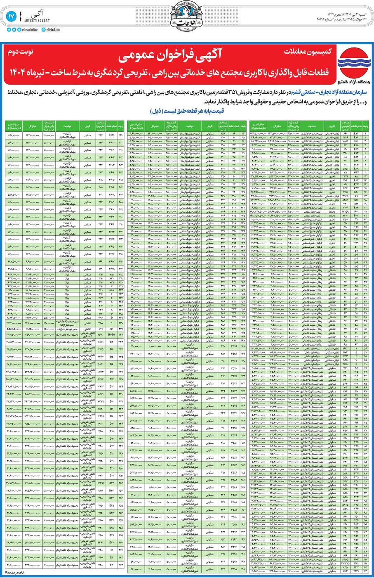Click the Instagram icon beside ettelaatonline

pyautogui.click(x=19, y=30)
